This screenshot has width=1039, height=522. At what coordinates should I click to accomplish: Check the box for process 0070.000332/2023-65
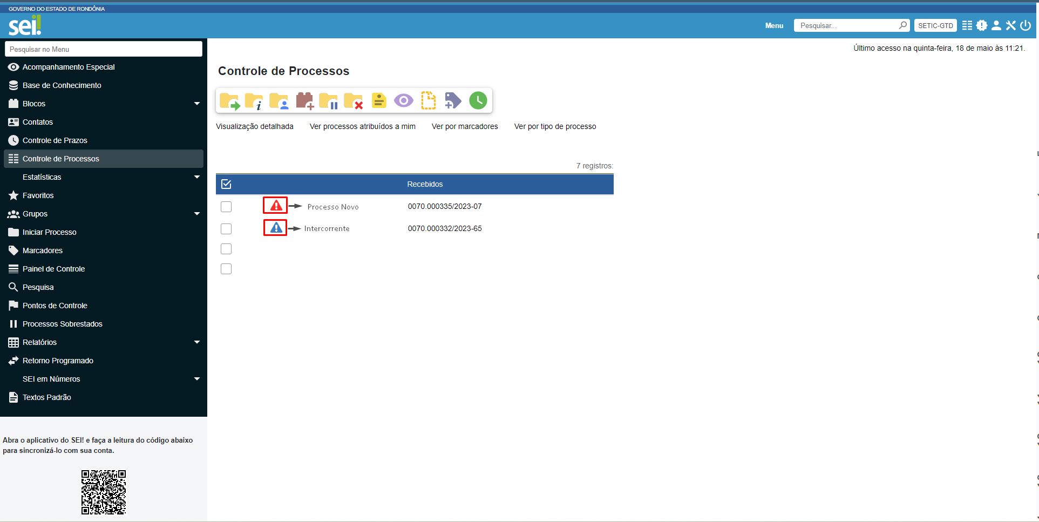tap(226, 229)
